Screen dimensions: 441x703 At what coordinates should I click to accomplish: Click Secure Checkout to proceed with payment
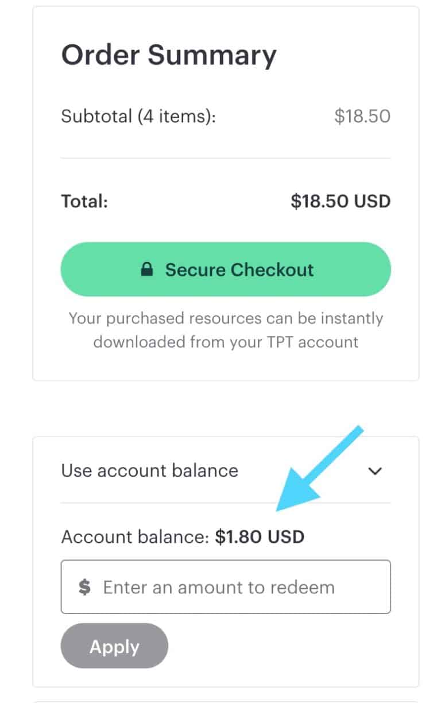point(226,269)
